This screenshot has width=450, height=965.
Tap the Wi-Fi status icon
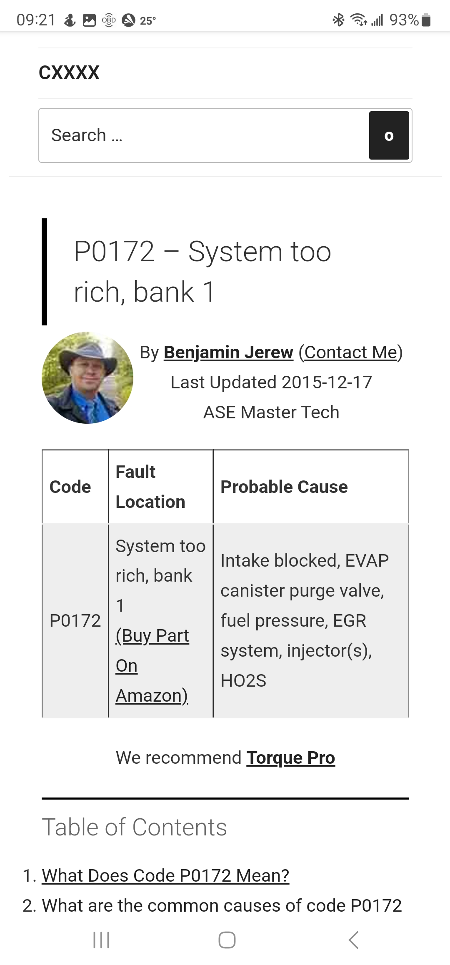click(x=358, y=20)
